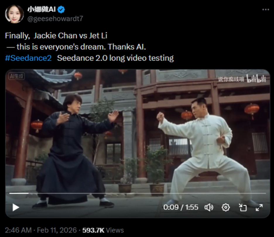This screenshot has width=274, height=237.
Task: Click the man in black robe in video
Action: [x=73, y=150]
